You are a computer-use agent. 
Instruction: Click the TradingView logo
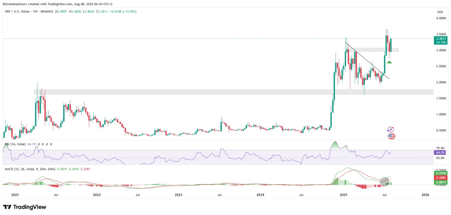click(25, 207)
